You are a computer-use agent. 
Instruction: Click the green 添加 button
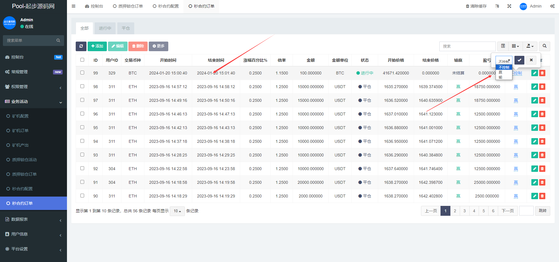pyautogui.click(x=97, y=46)
